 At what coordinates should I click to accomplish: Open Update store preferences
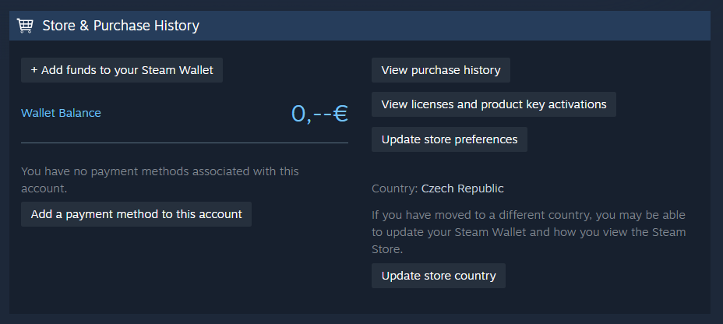[x=449, y=139]
